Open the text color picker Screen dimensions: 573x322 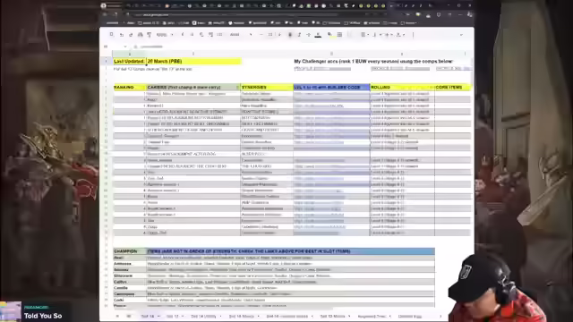coord(318,35)
